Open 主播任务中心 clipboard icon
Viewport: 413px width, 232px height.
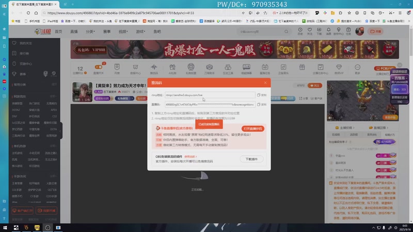coord(320,69)
